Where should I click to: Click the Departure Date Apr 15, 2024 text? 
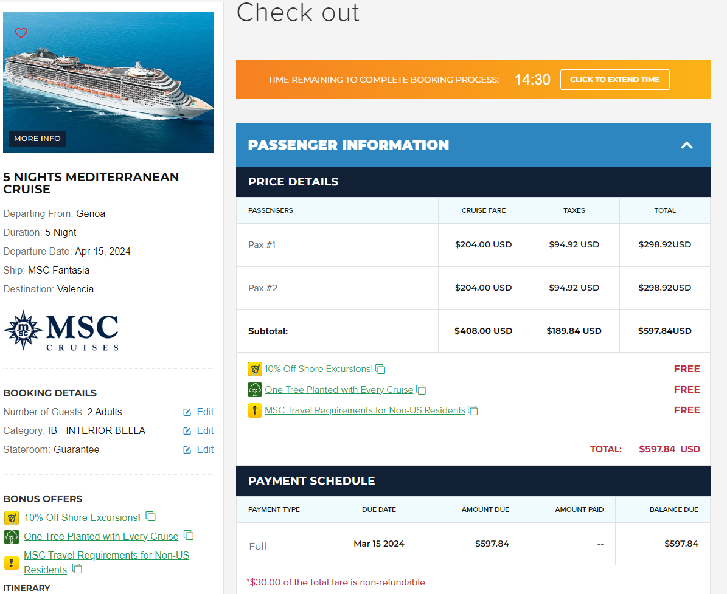coord(67,251)
